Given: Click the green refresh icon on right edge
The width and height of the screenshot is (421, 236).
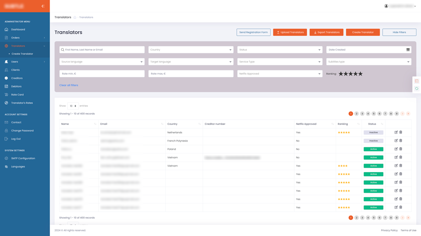Looking at the screenshot, I should pos(417,89).
